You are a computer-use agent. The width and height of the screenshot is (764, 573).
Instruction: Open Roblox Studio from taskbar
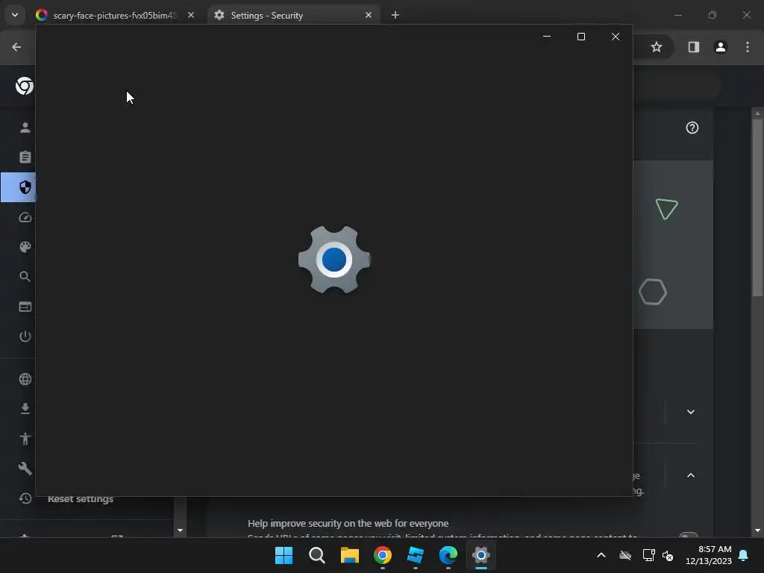(x=415, y=555)
